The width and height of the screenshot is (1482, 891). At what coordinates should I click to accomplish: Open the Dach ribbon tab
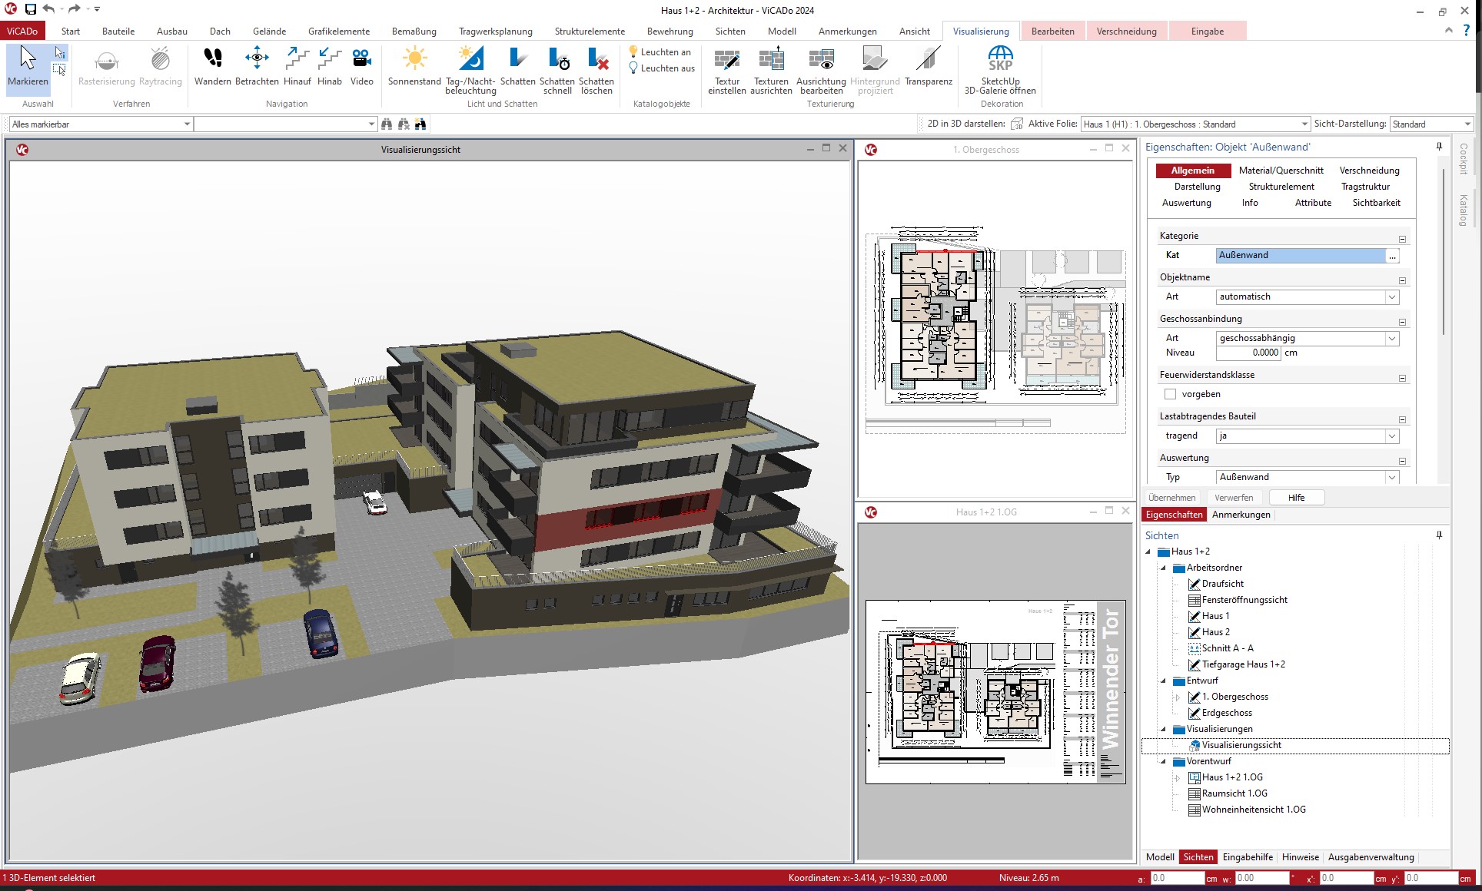point(220,31)
